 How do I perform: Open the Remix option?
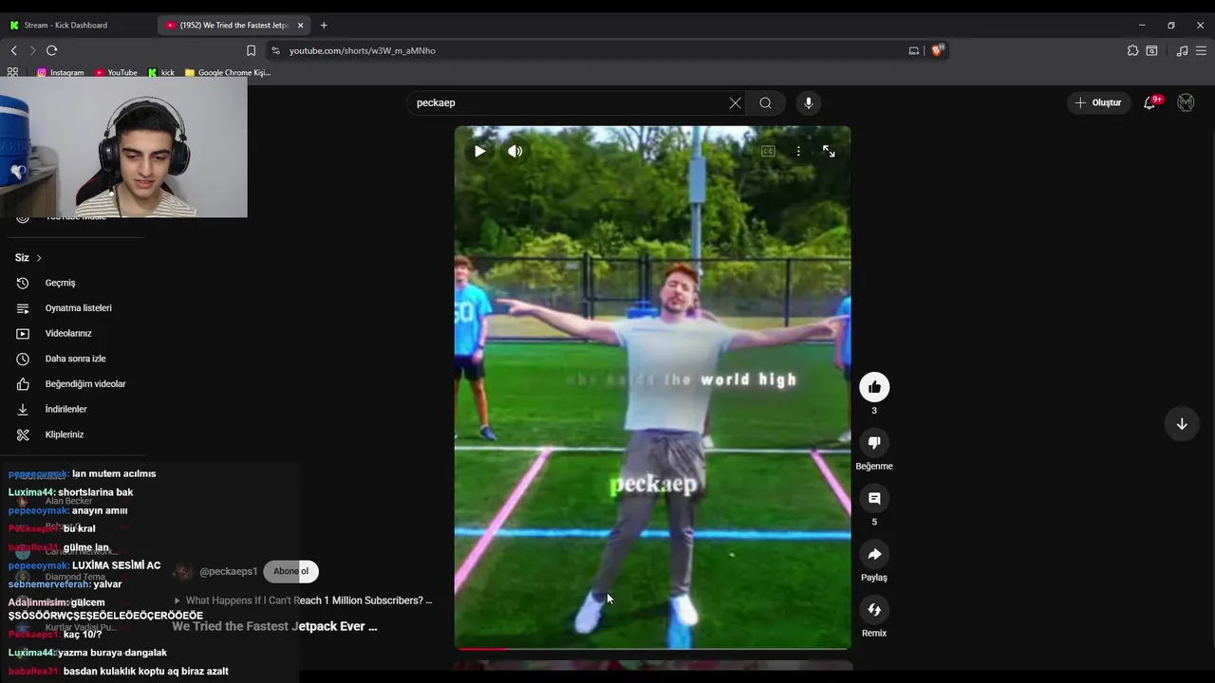tap(874, 609)
